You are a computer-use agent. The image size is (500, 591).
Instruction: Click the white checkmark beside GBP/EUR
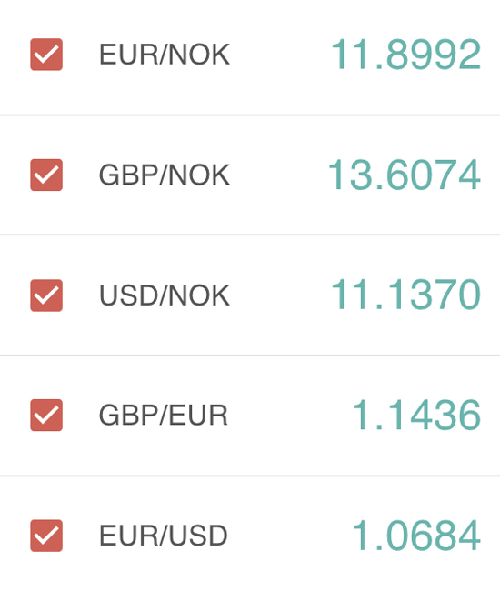pyautogui.click(x=46, y=416)
